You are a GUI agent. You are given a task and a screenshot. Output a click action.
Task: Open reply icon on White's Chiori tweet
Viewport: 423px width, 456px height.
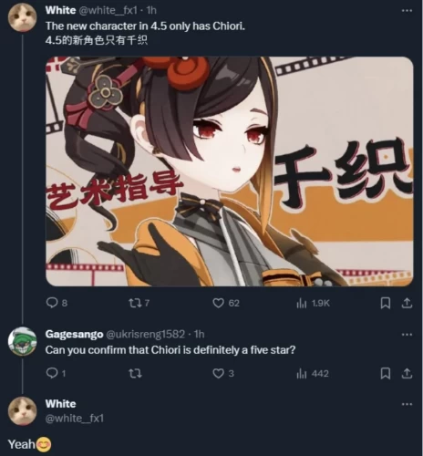click(52, 303)
